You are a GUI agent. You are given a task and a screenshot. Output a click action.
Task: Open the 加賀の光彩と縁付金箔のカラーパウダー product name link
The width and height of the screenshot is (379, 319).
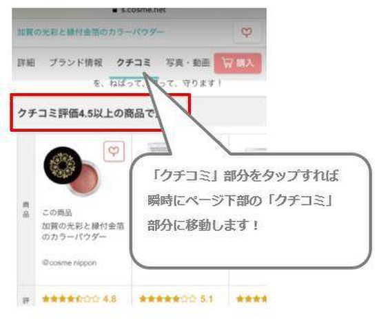(x=83, y=231)
